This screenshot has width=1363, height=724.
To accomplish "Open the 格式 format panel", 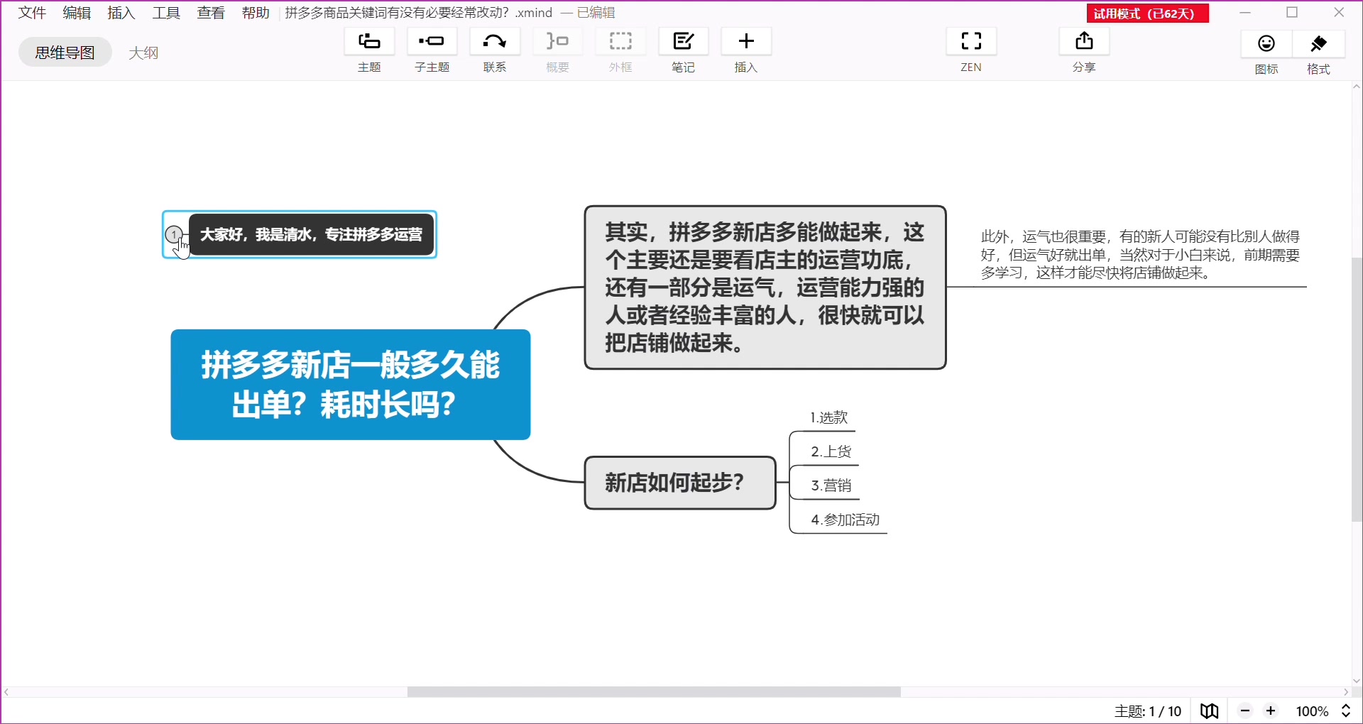I will coord(1318,44).
